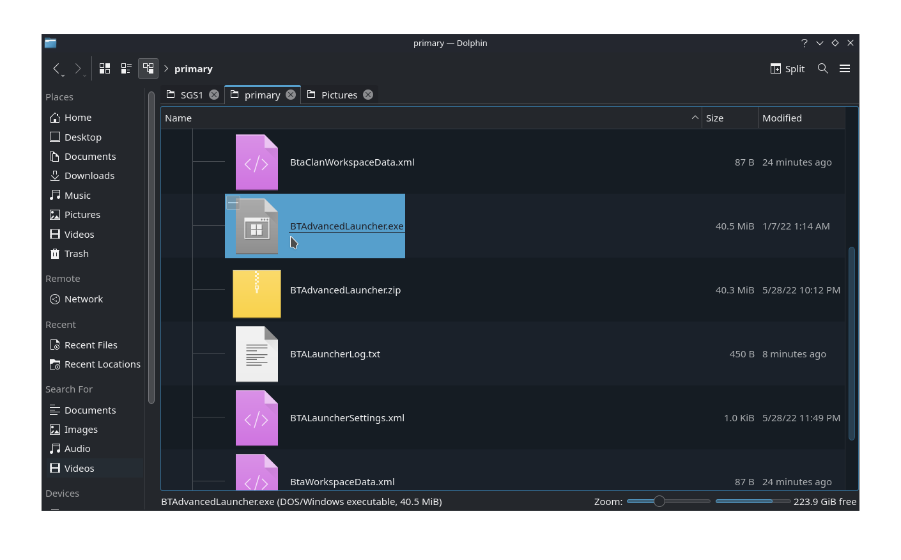Open the hamburger menu icon
Viewport: 901px width, 560px height.
(x=845, y=68)
